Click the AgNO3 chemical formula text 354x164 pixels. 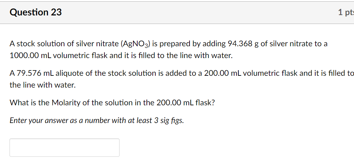(135, 44)
